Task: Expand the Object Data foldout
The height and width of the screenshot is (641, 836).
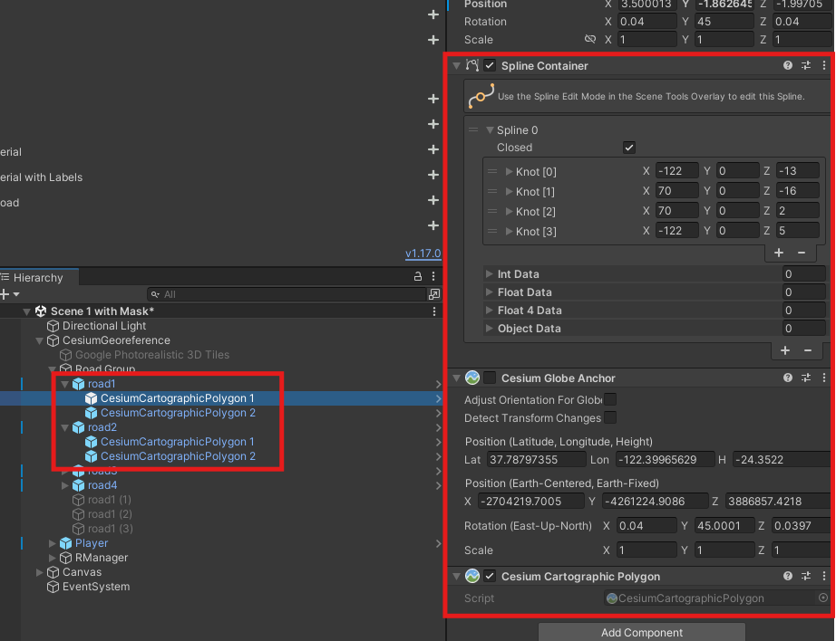Action: click(x=489, y=328)
